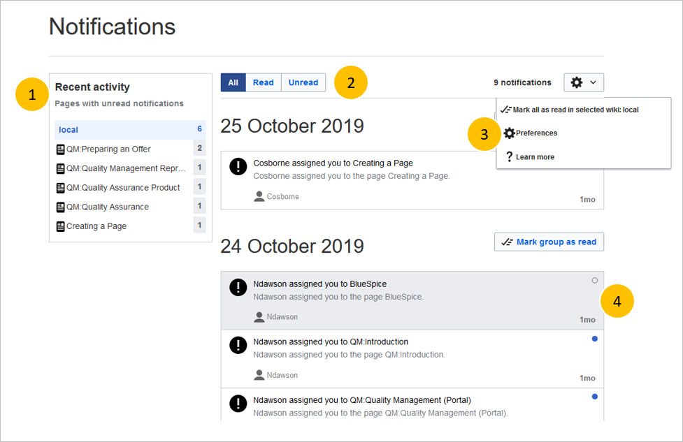Viewport: 683px width, 442px height.
Task: Click unread count 2 for QM:Preparing an Offer
Action: (x=199, y=148)
